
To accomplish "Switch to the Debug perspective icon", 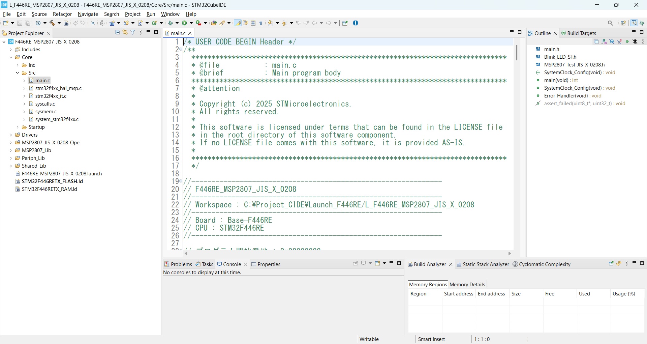I will click(x=642, y=23).
